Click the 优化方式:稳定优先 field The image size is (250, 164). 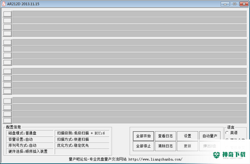82,145
